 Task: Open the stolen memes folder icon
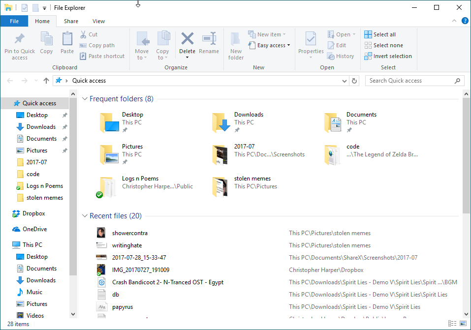tap(220, 186)
